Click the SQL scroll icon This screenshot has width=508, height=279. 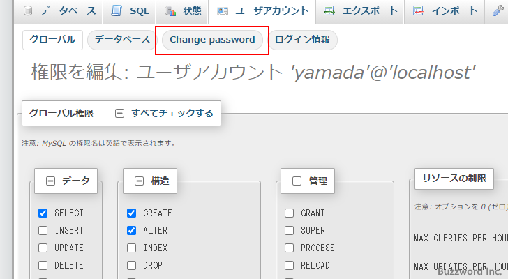click(117, 10)
